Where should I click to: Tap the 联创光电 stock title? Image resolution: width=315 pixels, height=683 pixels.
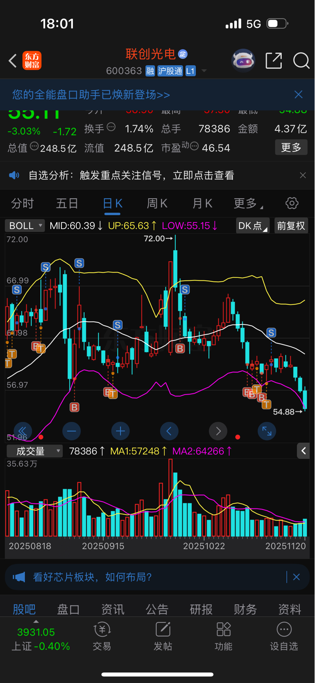[x=150, y=54]
